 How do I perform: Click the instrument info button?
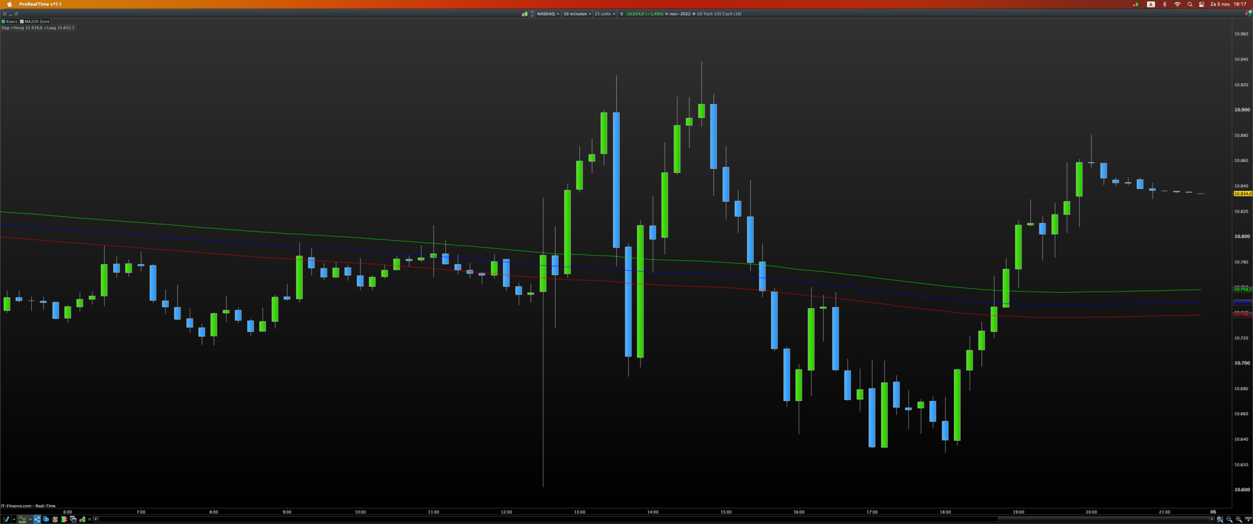(622, 13)
